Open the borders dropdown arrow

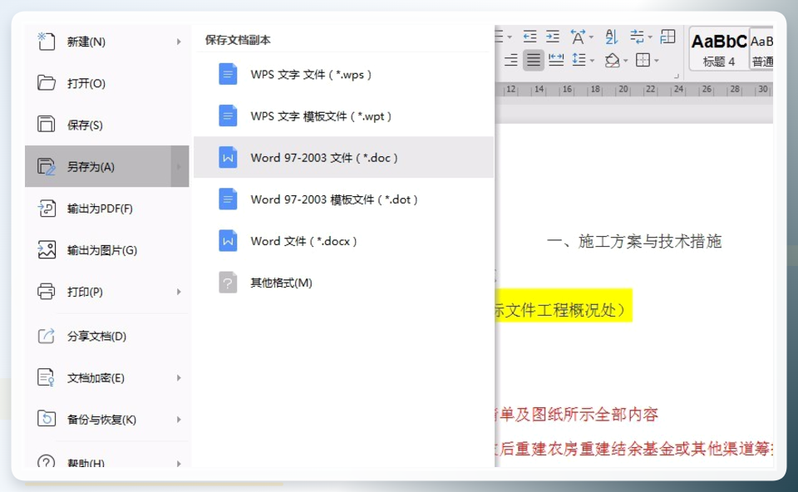click(x=657, y=61)
